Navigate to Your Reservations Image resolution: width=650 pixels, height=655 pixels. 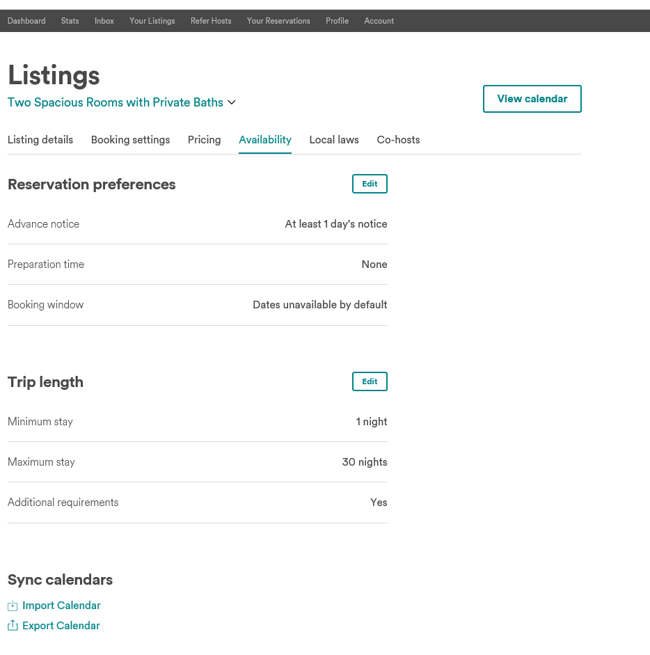pyautogui.click(x=278, y=21)
